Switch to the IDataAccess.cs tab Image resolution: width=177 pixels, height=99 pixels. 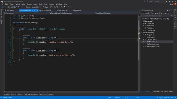62,10
